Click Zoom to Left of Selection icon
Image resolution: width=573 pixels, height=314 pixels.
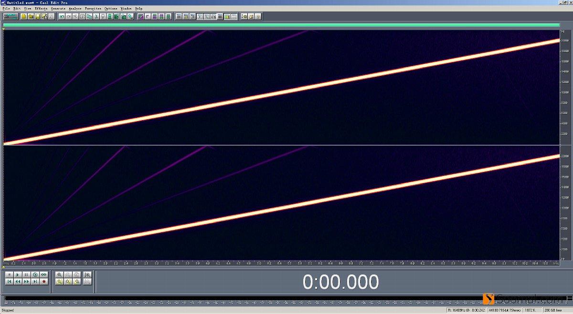68,282
